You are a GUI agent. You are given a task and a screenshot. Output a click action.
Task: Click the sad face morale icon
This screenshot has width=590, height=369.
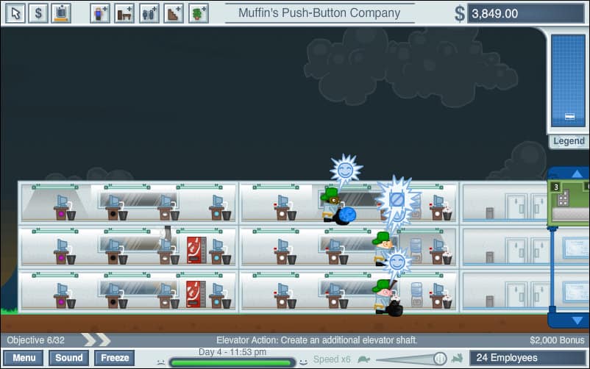pos(161,362)
